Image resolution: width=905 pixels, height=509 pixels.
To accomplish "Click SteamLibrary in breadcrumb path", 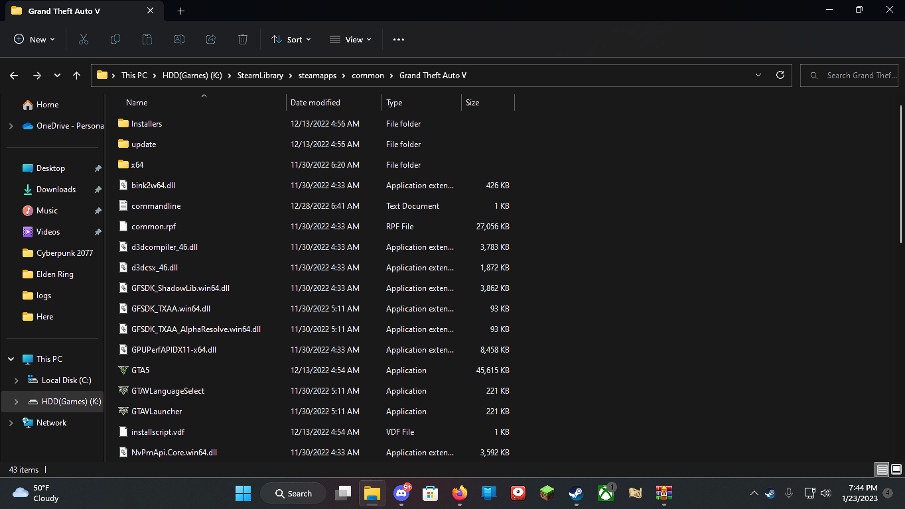I will pyautogui.click(x=260, y=76).
